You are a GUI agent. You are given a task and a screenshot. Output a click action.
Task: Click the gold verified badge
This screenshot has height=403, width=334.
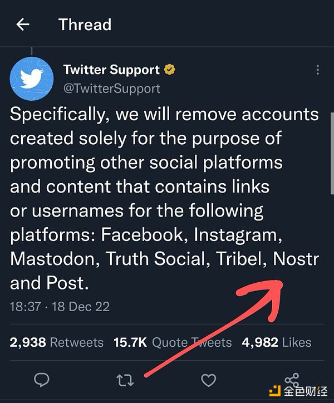(x=170, y=70)
